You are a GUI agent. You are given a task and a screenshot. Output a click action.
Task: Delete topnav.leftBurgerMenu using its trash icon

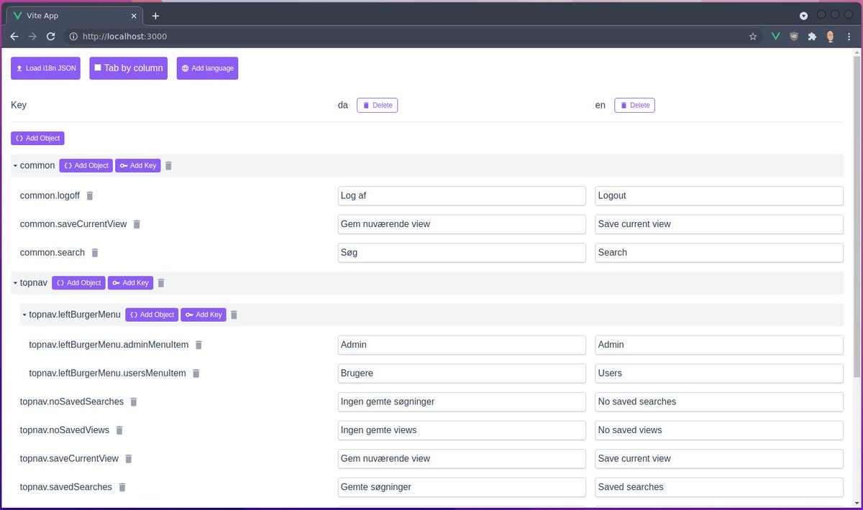point(234,315)
